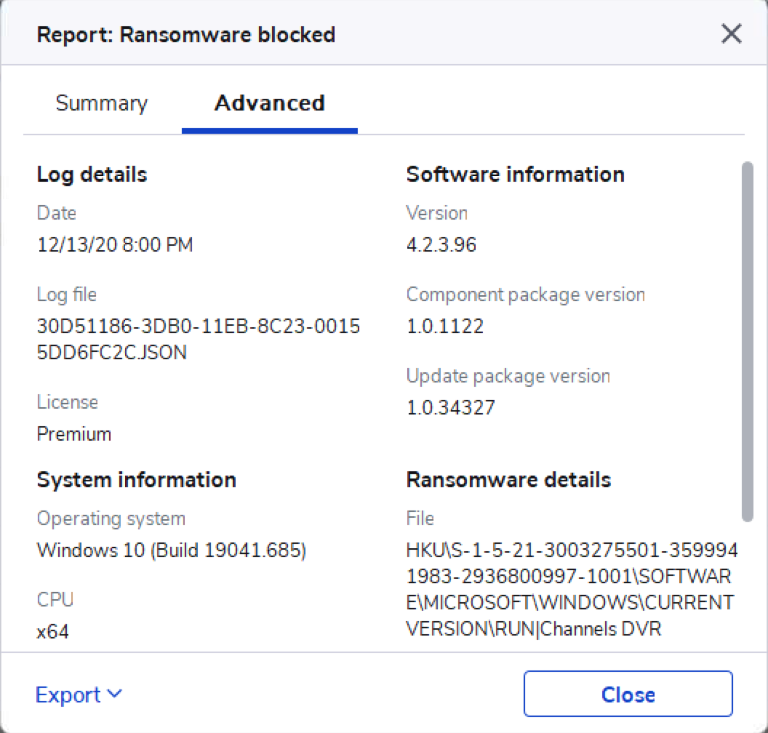
Task: Click the Windows 10 build operating system text
Action: 172,550
